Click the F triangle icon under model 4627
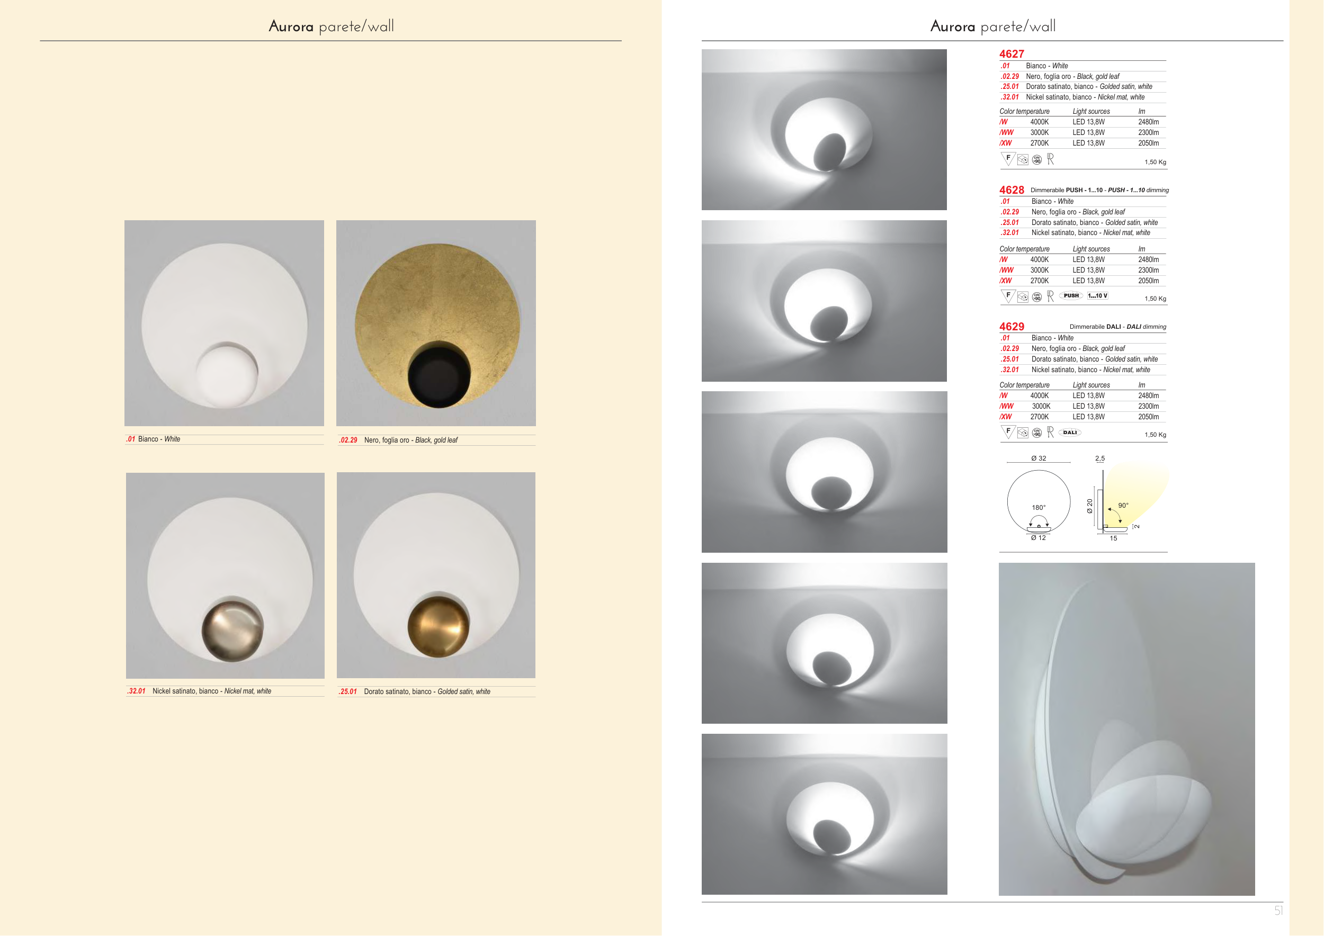This screenshot has width=1324, height=936. point(1008,158)
